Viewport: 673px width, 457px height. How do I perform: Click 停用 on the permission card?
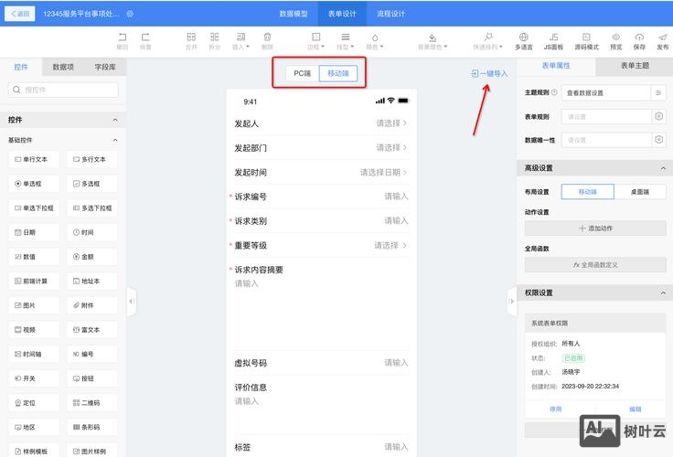point(555,409)
